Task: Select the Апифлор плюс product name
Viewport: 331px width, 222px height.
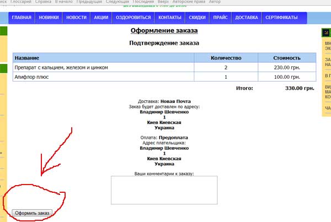Action: click(31, 77)
